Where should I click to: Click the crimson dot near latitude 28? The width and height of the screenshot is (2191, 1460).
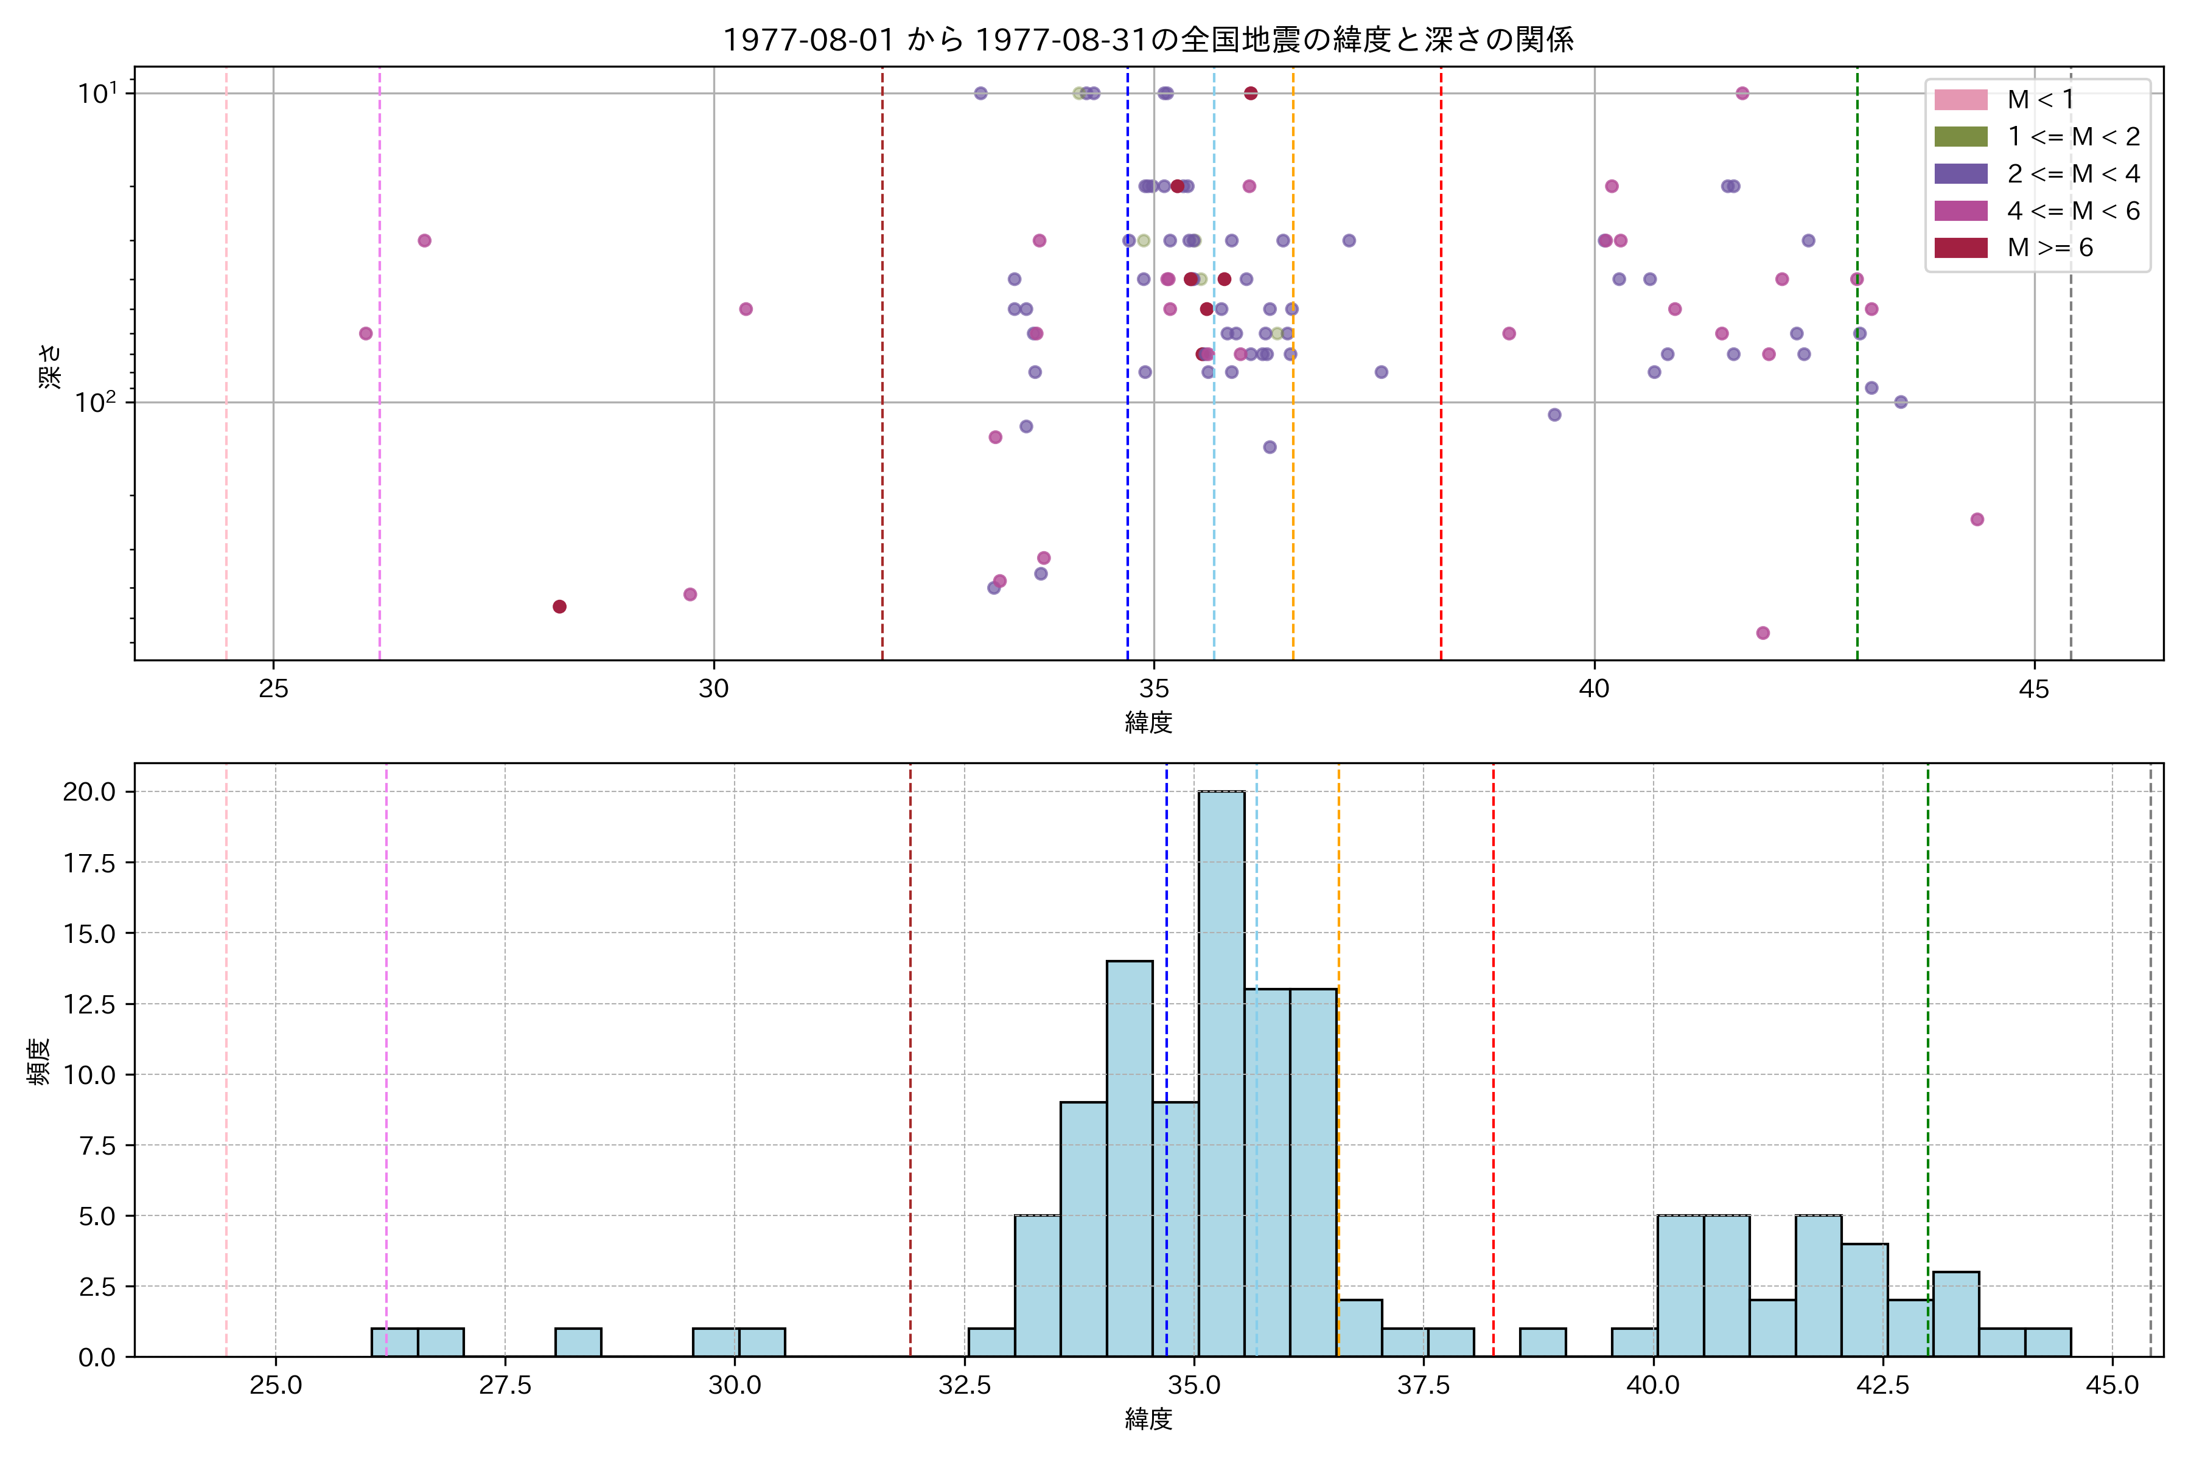tap(559, 607)
